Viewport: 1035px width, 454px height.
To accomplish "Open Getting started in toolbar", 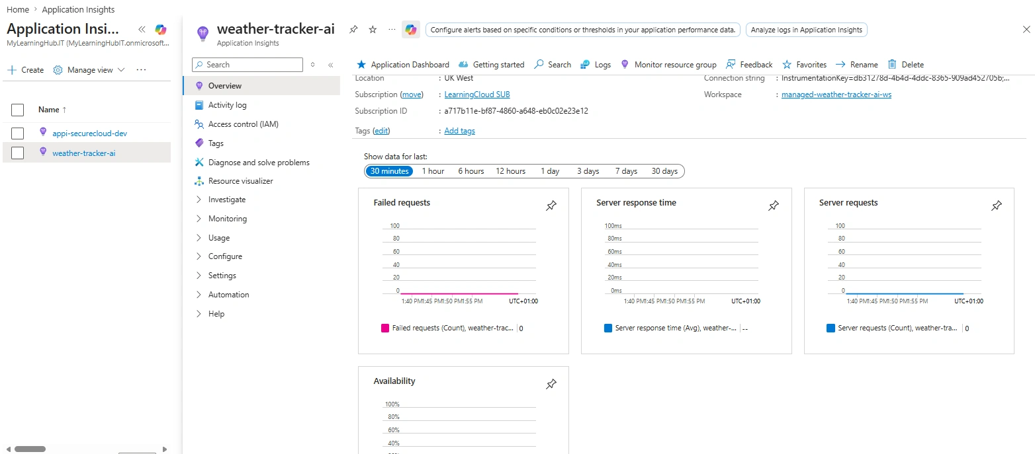I will coord(492,65).
